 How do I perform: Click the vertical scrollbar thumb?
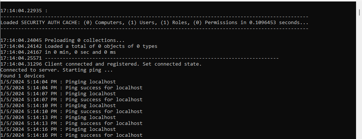click(359, 12)
